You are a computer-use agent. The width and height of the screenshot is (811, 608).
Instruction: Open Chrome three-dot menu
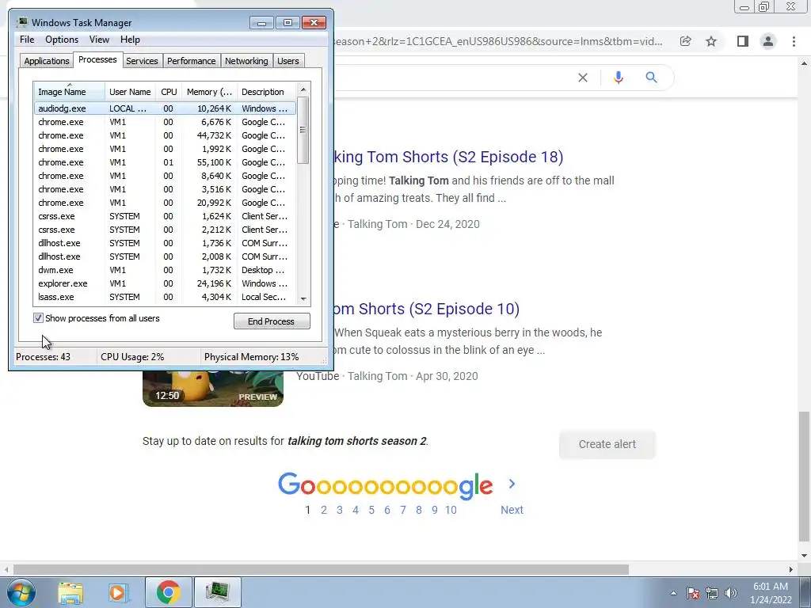pyautogui.click(x=794, y=41)
